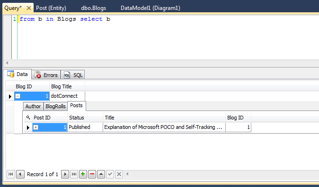Switch to the Post (Entity) tab
Screen dimensions: 319x187
pyautogui.click(x=51, y=8)
